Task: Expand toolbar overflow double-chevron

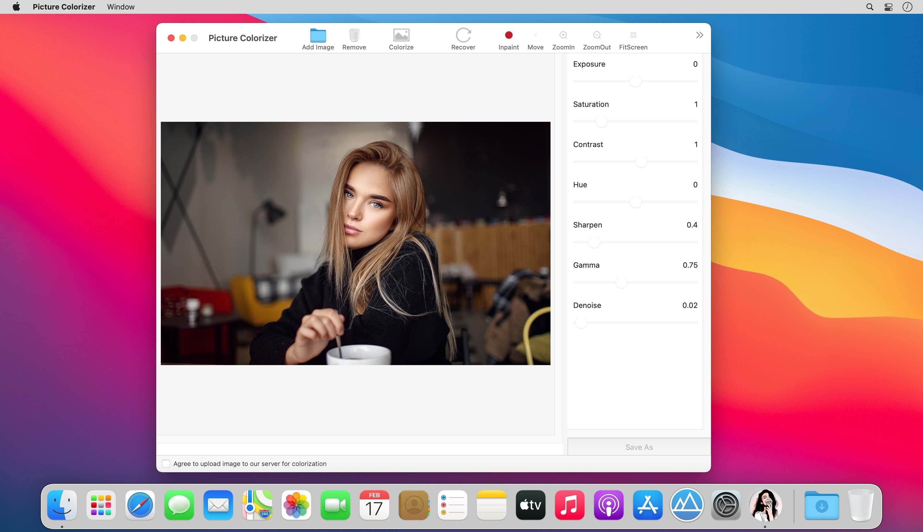Action: coord(699,35)
